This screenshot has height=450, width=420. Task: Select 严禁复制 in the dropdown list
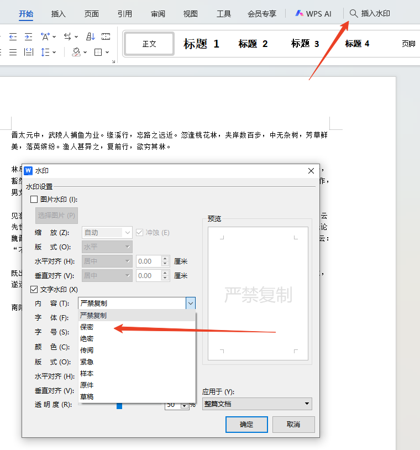[137, 316]
